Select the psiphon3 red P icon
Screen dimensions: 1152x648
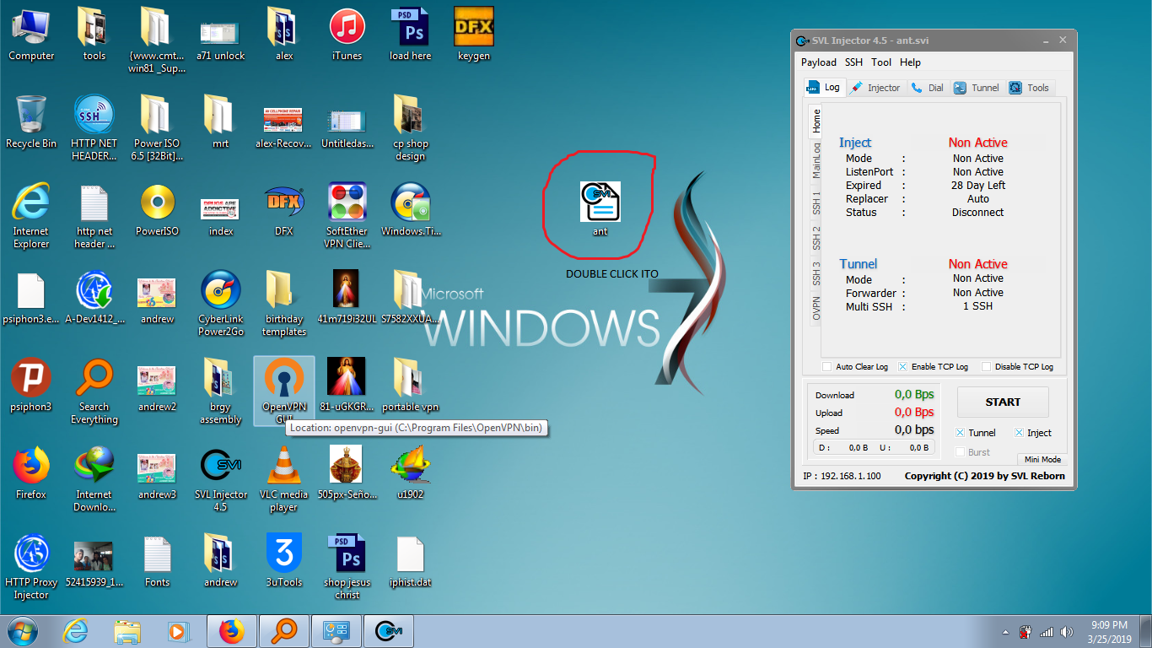point(31,377)
